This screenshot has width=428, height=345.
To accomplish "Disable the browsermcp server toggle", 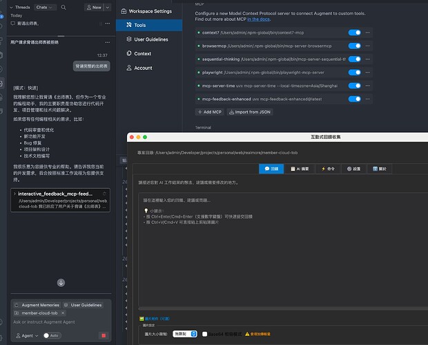I will pos(355,46).
